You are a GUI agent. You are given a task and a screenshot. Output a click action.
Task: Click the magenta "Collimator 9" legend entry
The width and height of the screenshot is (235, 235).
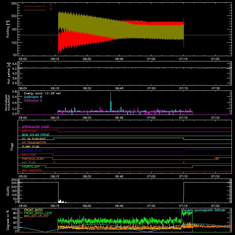tap(33, 100)
